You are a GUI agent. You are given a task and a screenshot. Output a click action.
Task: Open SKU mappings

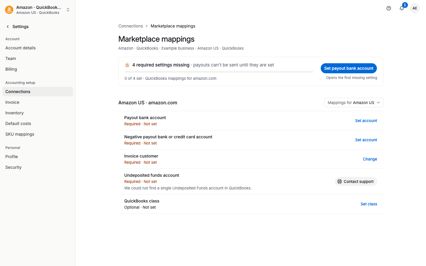click(38, 134)
